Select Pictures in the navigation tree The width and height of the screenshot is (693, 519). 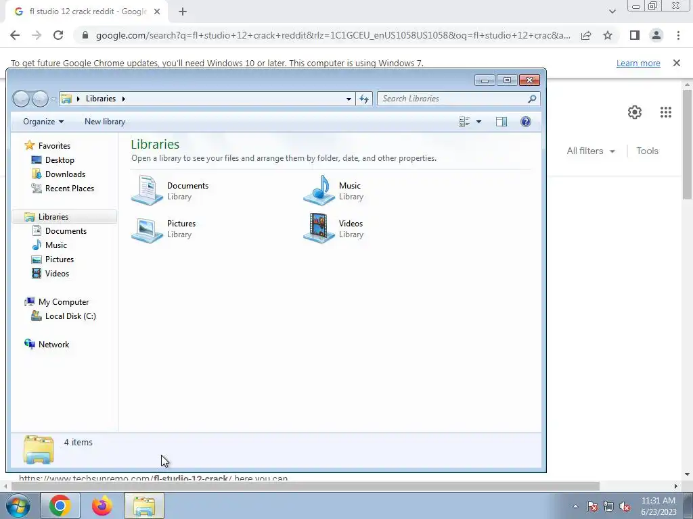pos(60,259)
